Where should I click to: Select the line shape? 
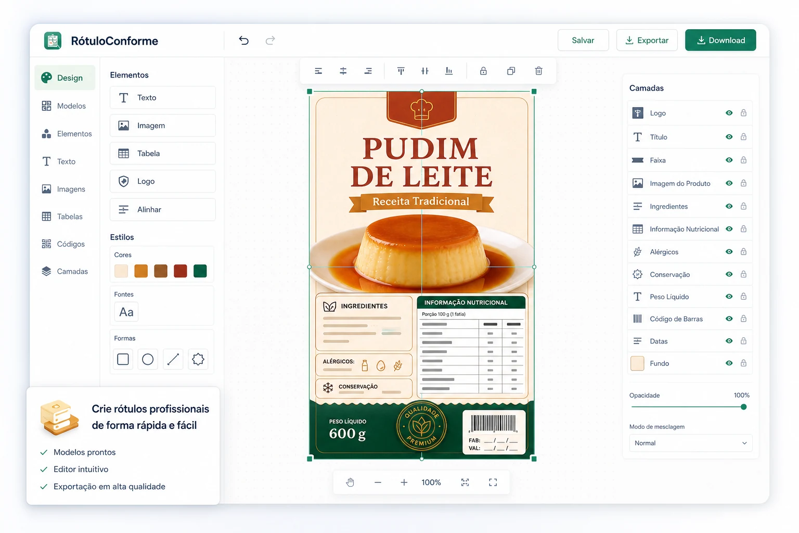tap(173, 359)
